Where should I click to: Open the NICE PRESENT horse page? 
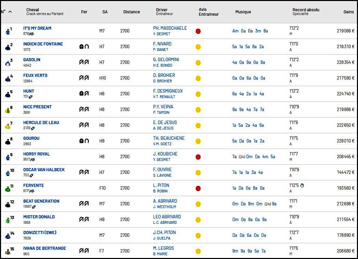[37, 107]
